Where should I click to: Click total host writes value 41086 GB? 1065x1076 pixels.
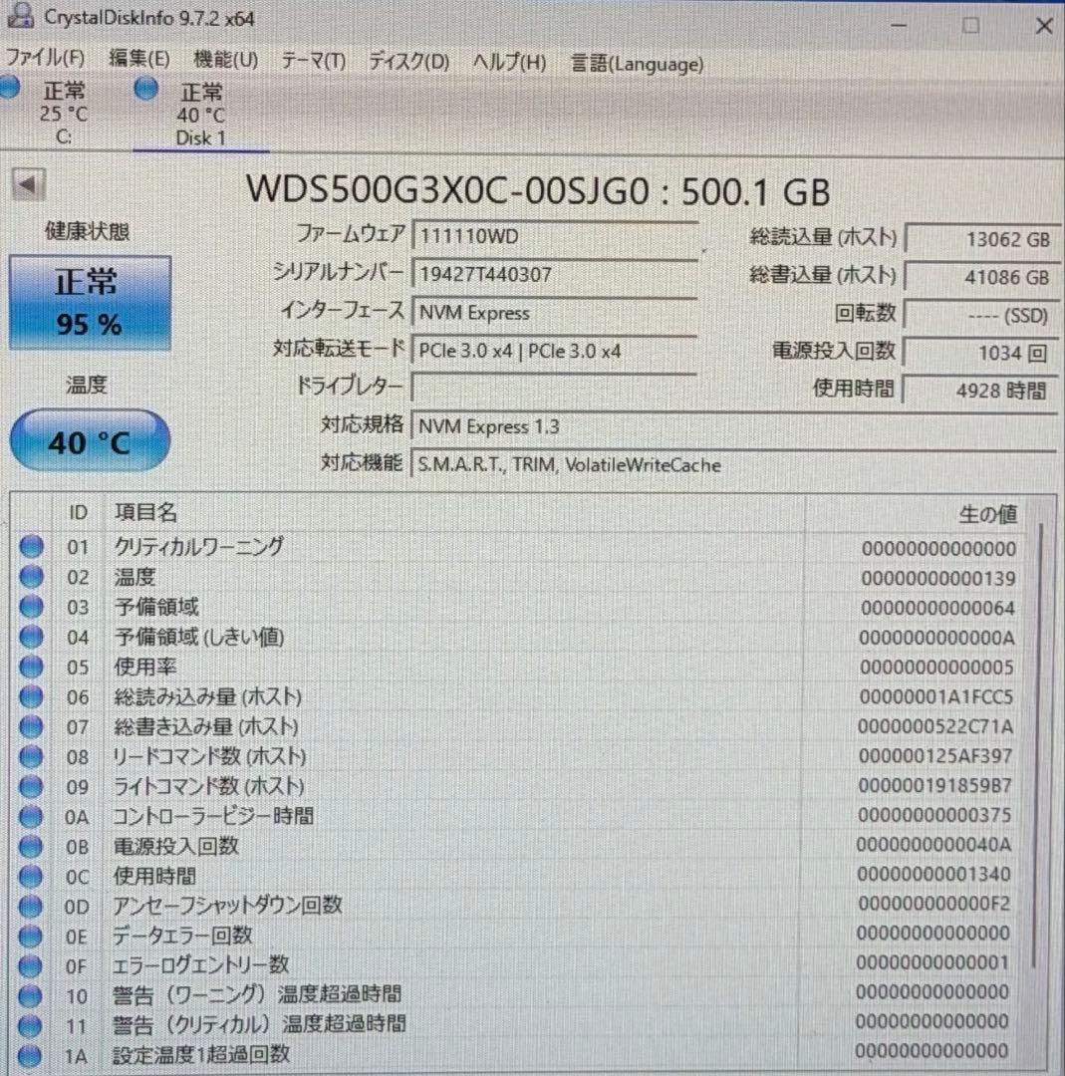pos(981,277)
